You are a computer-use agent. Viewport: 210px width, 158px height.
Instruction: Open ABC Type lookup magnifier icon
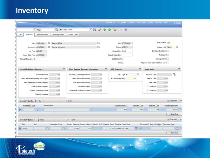(138, 75)
